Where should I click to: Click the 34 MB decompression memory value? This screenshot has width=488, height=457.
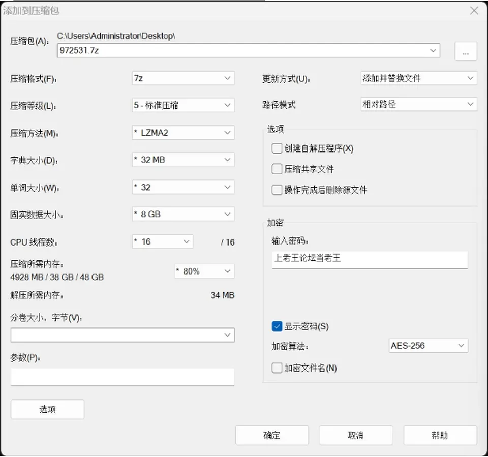click(x=223, y=295)
